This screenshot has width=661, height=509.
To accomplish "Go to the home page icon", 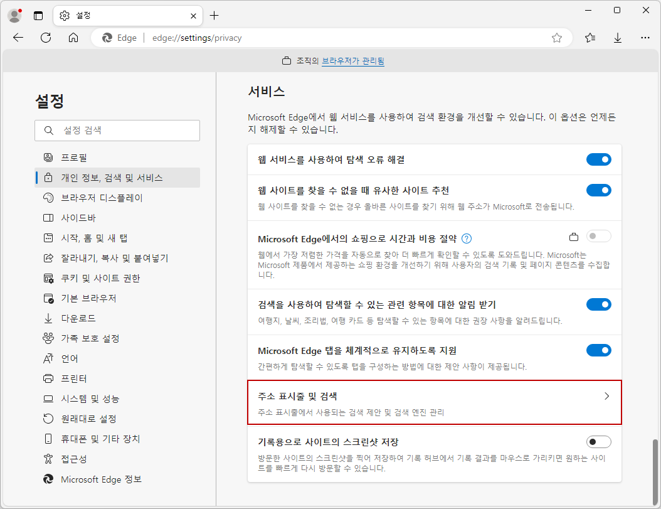I will click(x=73, y=38).
